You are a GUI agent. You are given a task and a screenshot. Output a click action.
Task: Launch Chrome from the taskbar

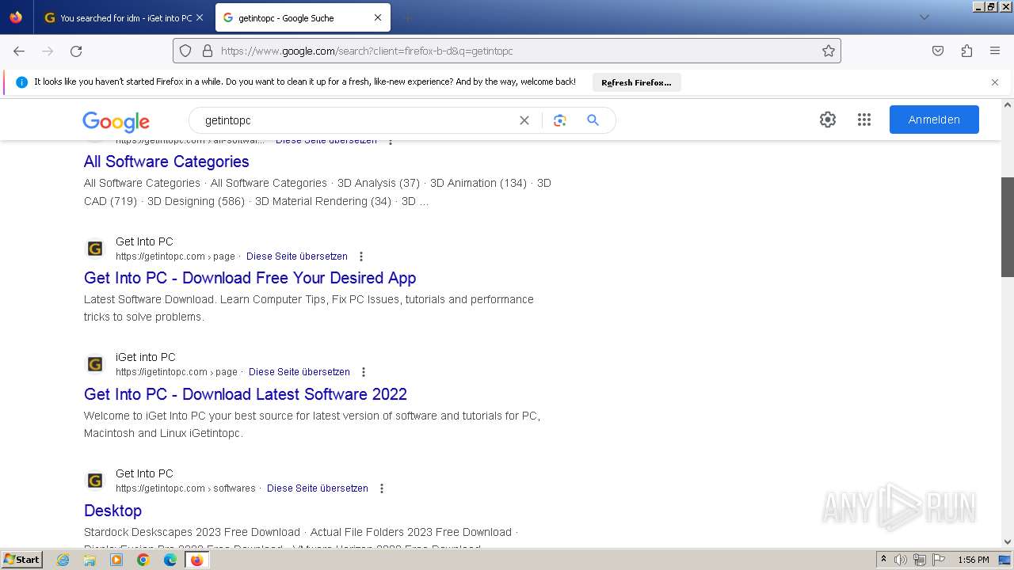[143, 560]
